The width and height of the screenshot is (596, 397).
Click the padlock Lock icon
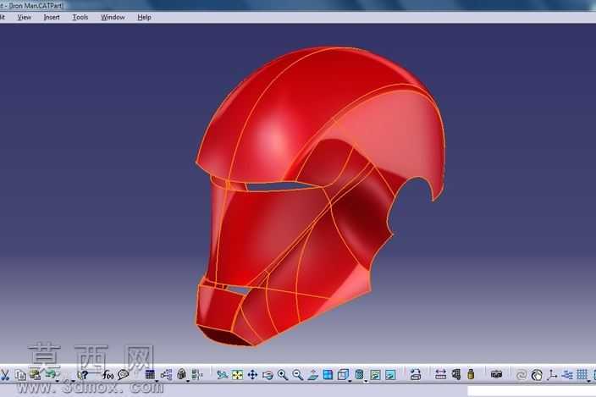point(182,375)
